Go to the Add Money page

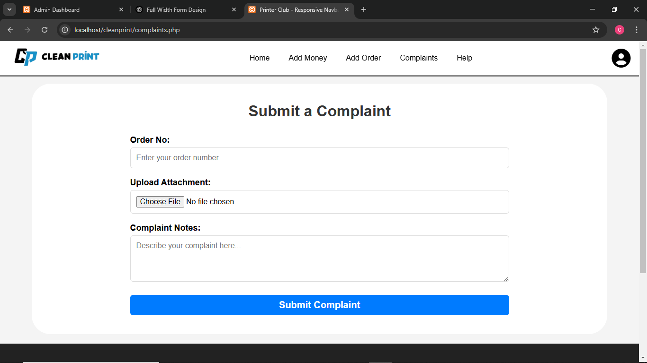point(307,58)
